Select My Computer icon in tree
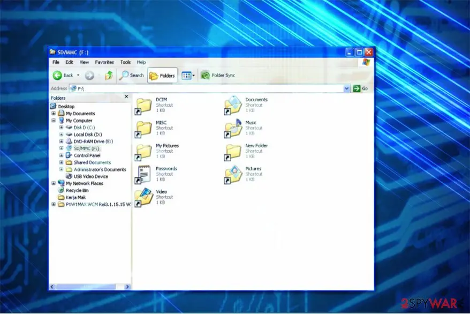Screen dimensions: 470x314 (x=61, y=120)
